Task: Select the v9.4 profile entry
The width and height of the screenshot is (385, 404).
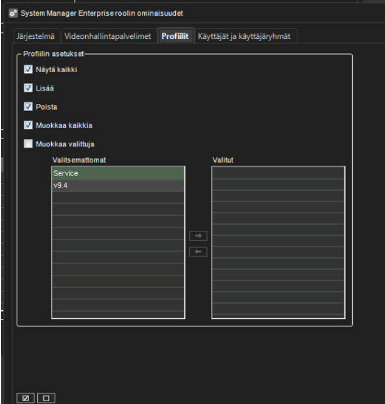Action: [118, 186]
